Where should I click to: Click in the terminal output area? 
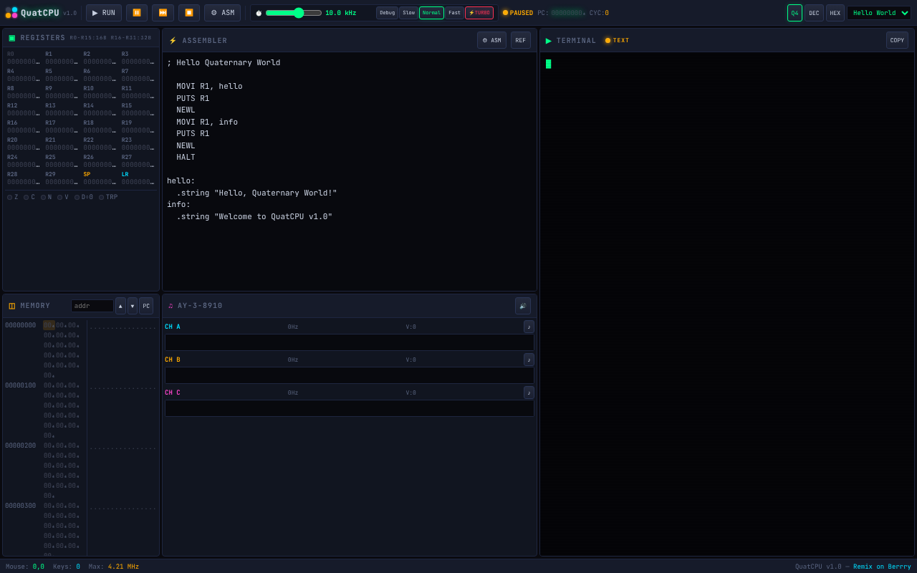tap(727, 304)
